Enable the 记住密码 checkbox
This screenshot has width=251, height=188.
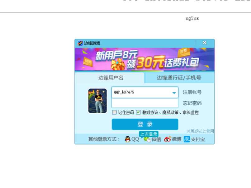click(114, 112)
